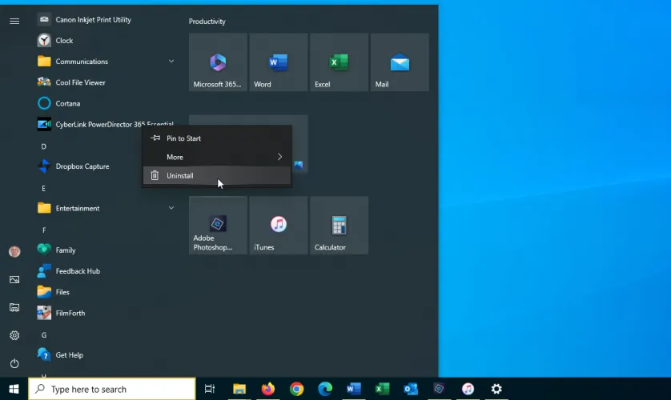Open the Mail tile

400,62
